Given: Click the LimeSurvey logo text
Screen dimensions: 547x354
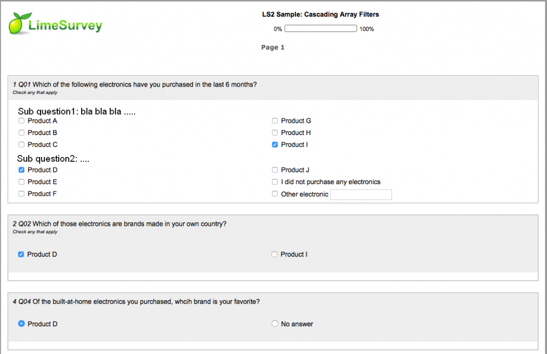Looking at the screenshot, I should pyautogui.click(x=65, y=25).
